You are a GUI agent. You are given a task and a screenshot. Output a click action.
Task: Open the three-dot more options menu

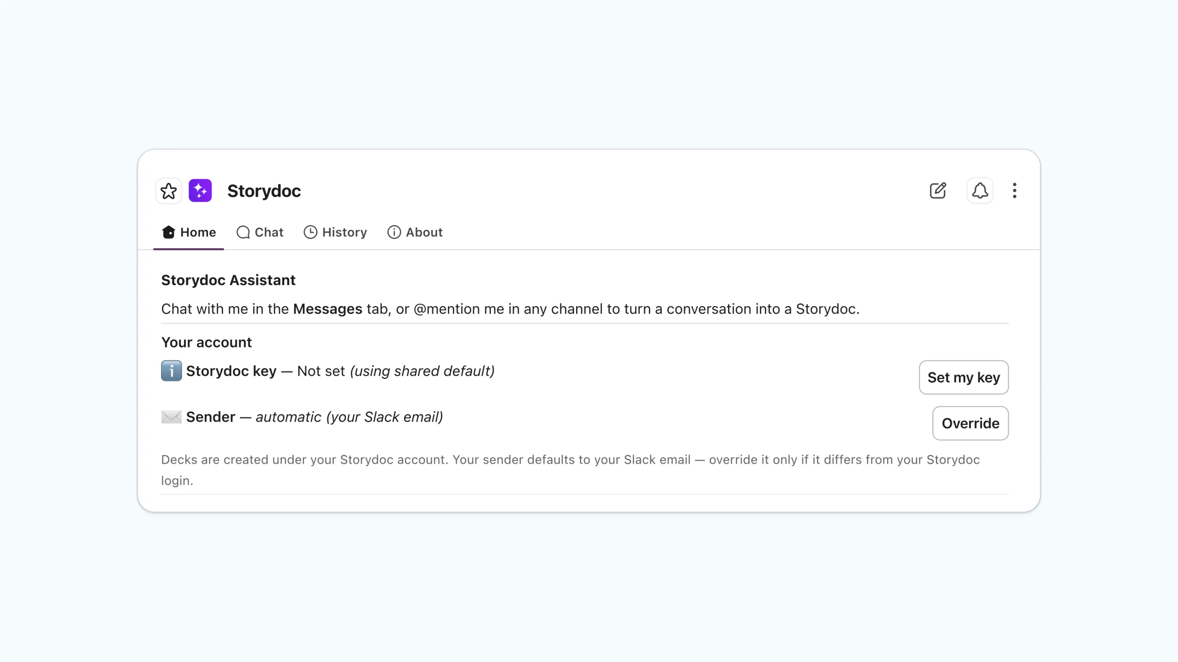click(x=1015, y=190)
